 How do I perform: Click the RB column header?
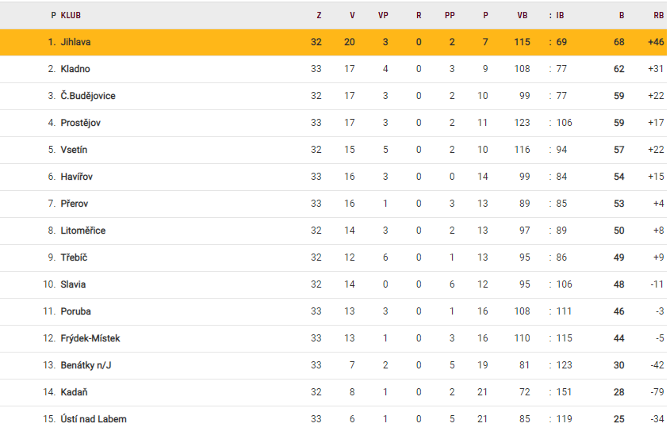point(658,15)
